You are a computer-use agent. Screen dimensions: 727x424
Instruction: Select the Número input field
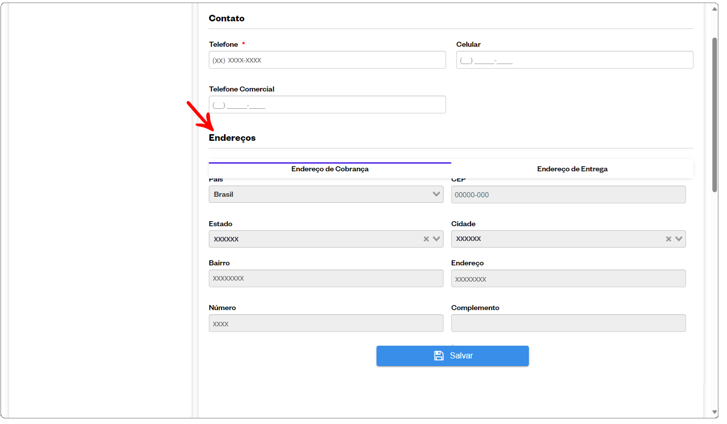pos(326,323)
